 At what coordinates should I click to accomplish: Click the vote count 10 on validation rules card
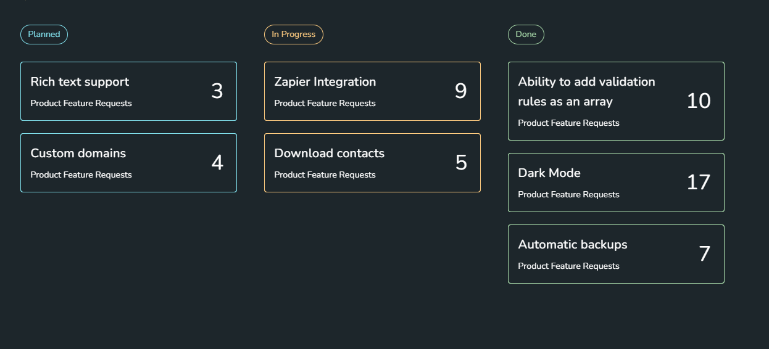pos(698,101)
